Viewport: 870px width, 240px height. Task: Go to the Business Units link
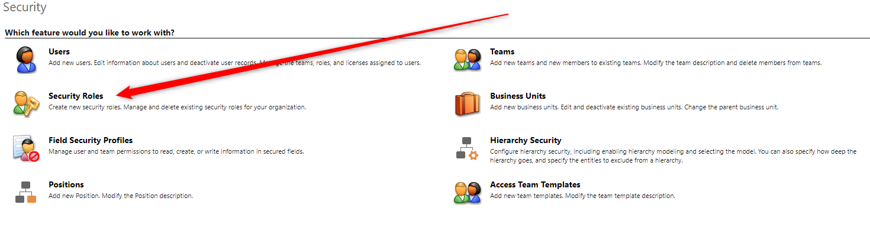(x=518, y=96)
